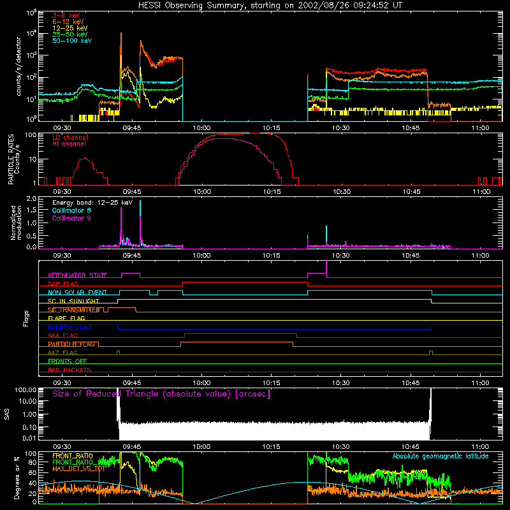Select the PARTICLE_FLAG label
The width and height of the screenshot is (510, 510).
point(71,344)
